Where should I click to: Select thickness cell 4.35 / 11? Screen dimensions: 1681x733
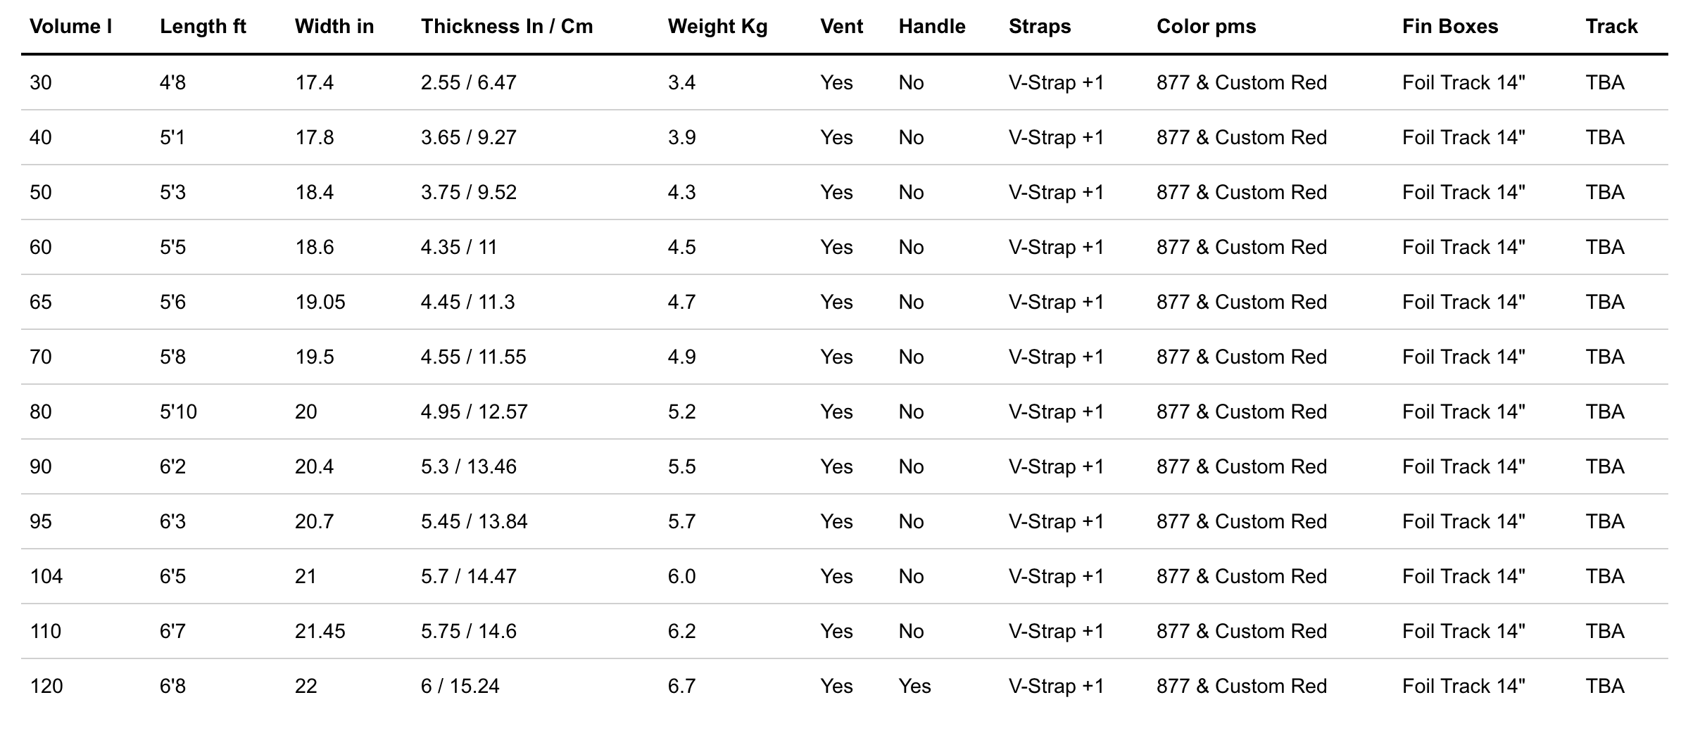click(x=459, y=247)
